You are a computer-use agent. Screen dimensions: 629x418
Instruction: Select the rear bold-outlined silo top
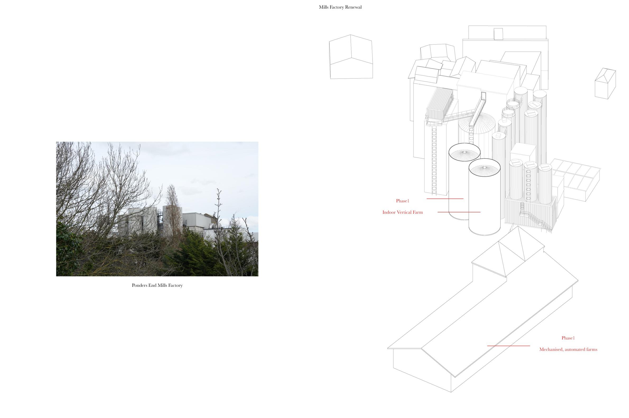click(x=464, y=152)
